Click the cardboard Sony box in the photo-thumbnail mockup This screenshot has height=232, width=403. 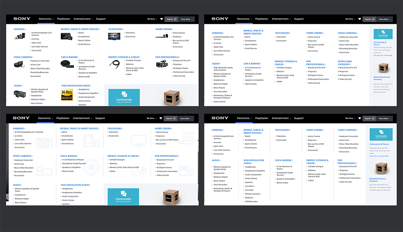pyautogui.click(x=171, y=98)
